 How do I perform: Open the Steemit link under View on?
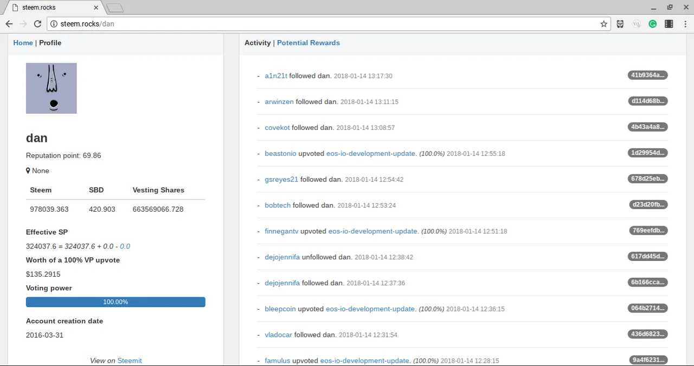(x=130, y=361)
